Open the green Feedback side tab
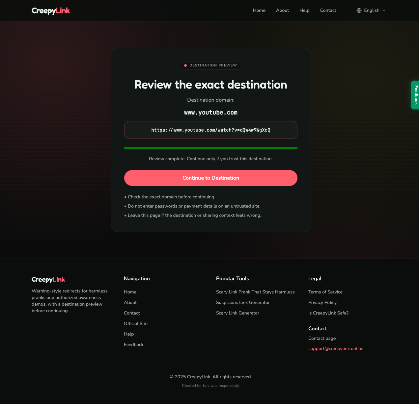This screenshot has height=404, width=419. [x=415, y=95]
